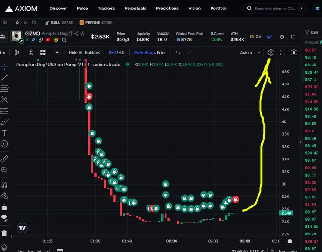Select the crosshair cursor tool

point(4,67)
